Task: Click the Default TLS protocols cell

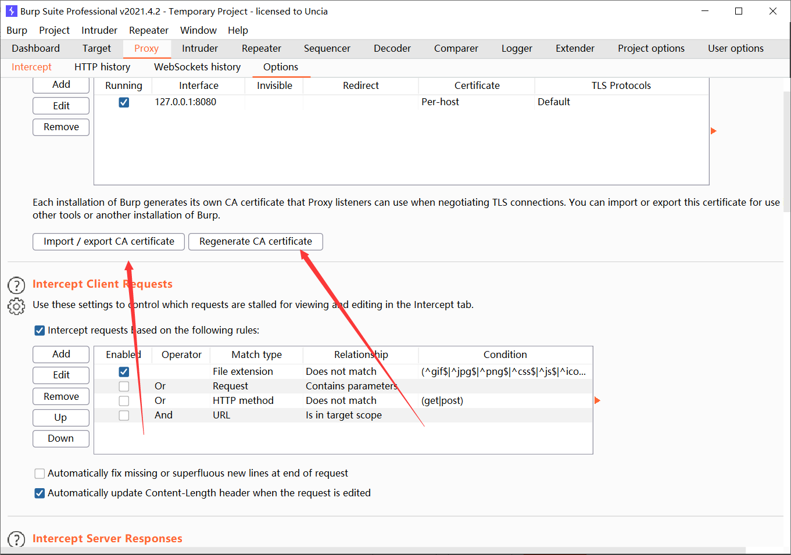Action: 621,102
